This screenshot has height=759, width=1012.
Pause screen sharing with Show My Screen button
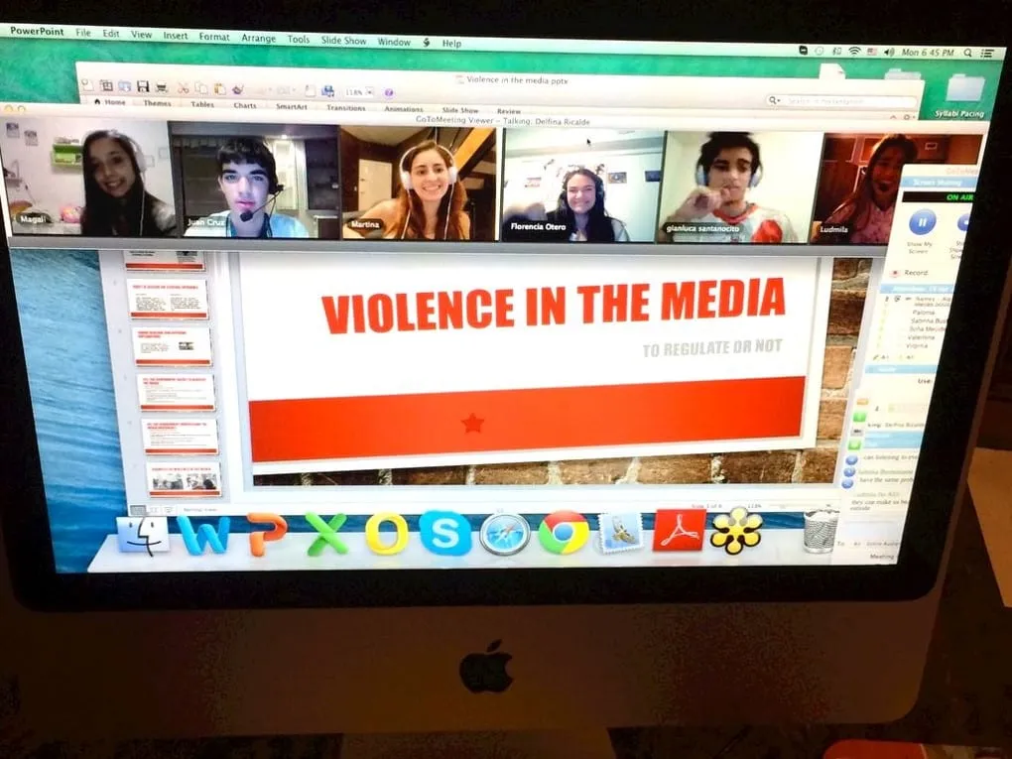(x=922, y=222)
